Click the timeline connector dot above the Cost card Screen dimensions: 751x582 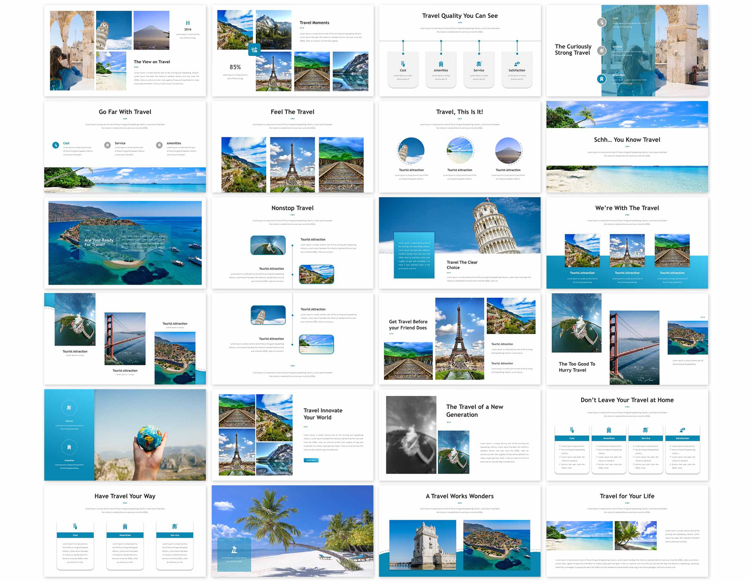[403, 41]
